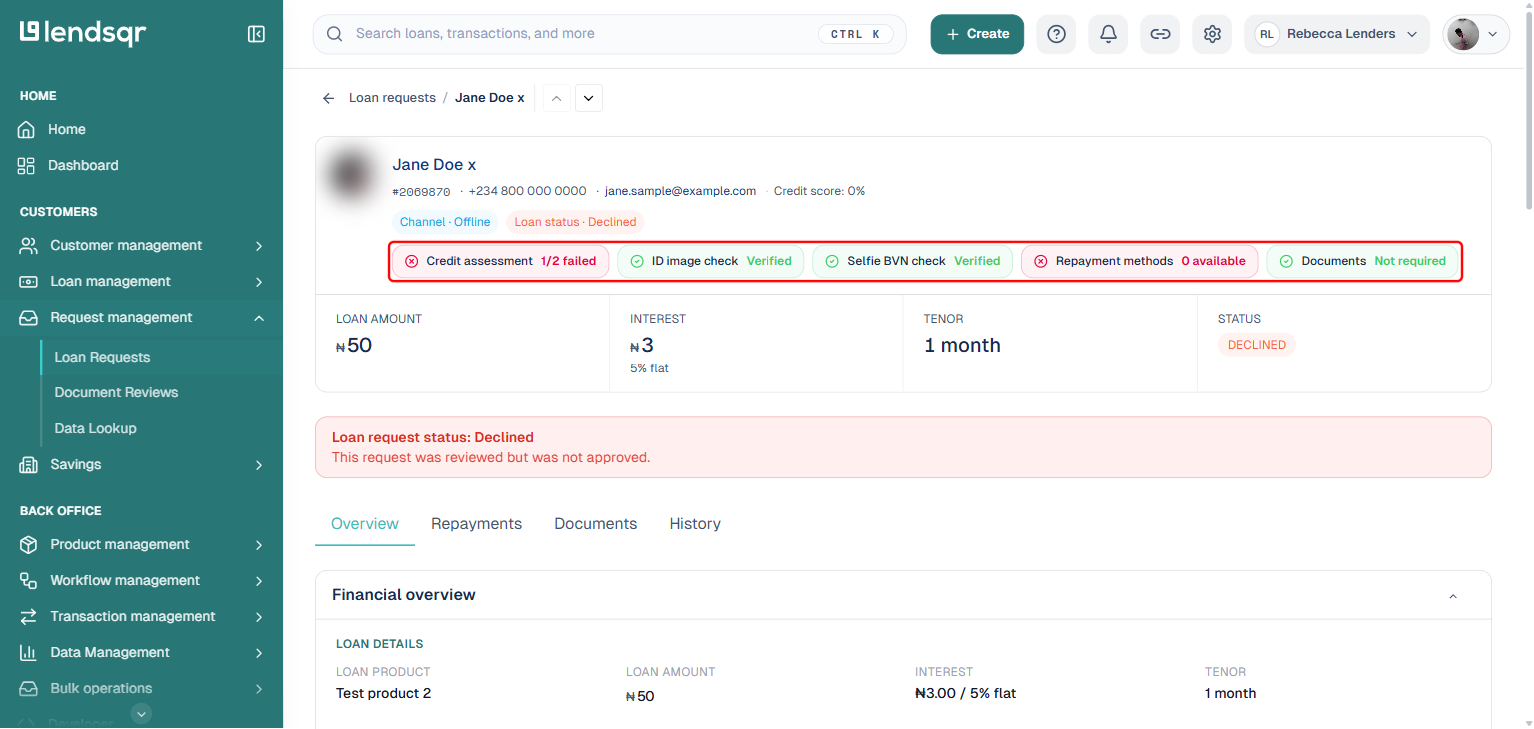The width and height of the screenshot is (1534, 729).
Task: Go to previous loan request arrow
Action: [557, 98]
